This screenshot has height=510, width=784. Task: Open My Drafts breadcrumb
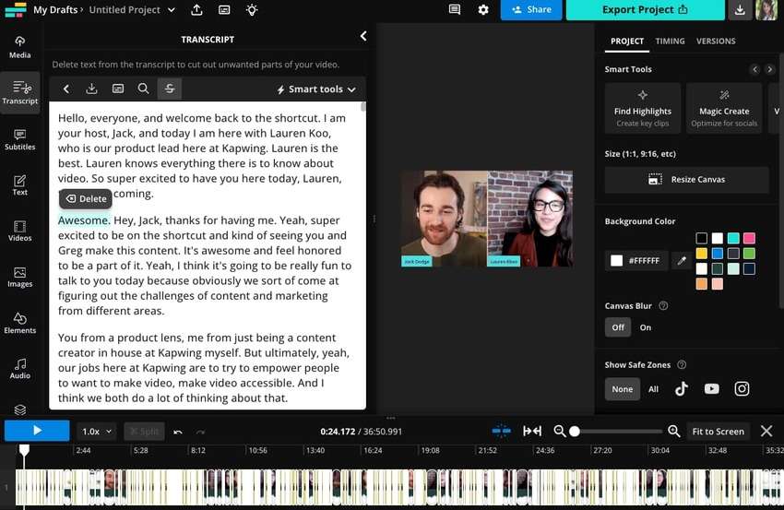tap(55, 9)
